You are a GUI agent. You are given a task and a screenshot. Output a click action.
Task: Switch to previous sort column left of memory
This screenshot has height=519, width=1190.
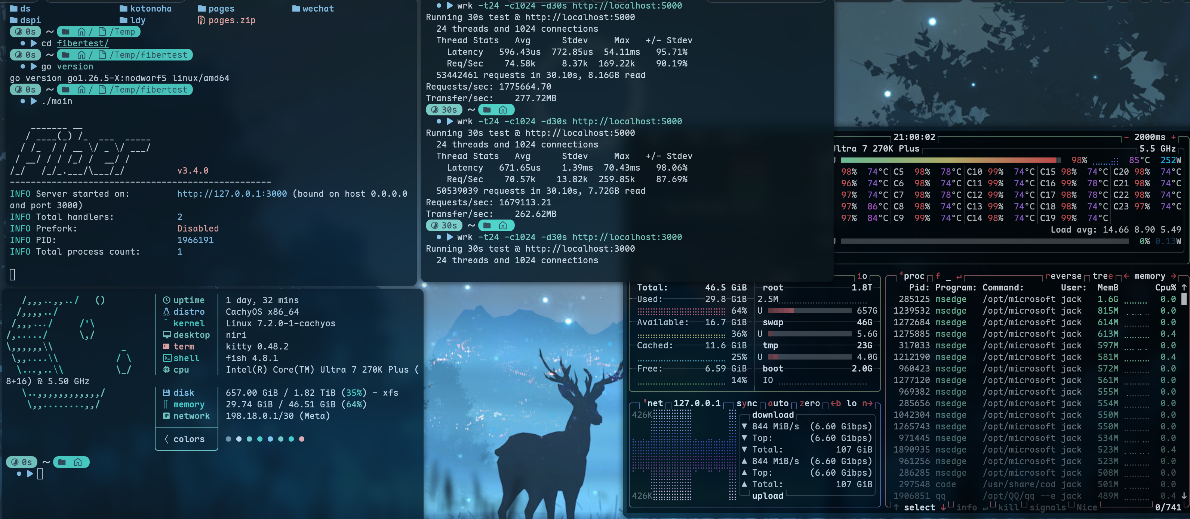[x=1126, y=276]
